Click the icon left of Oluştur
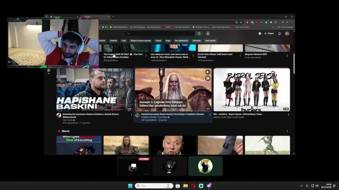Viewport: 339px width, 190px height. coord(260,34)
